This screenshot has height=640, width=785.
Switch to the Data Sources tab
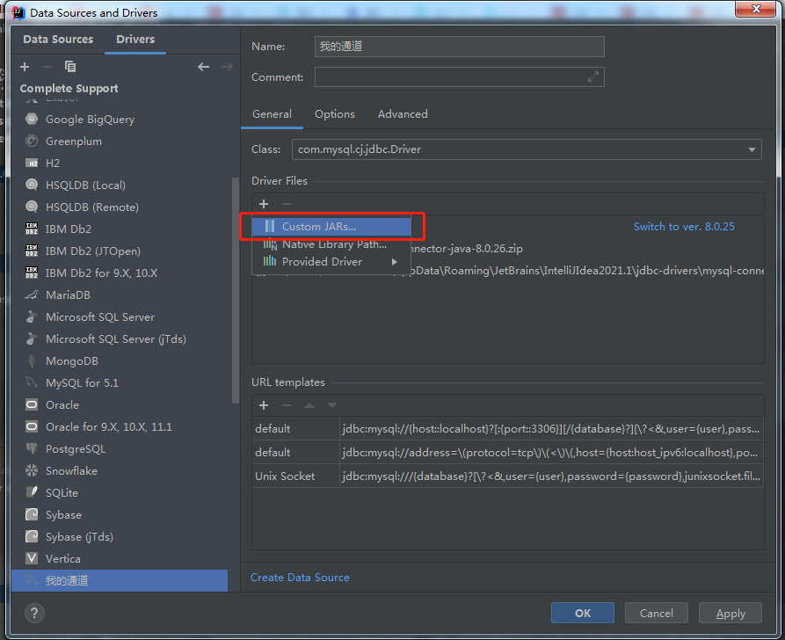(x=58, y=39)
